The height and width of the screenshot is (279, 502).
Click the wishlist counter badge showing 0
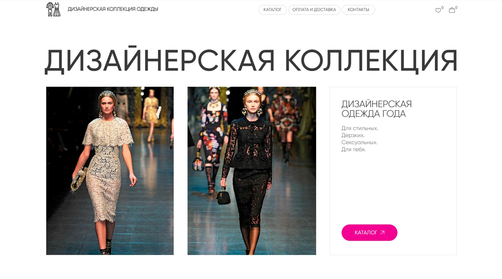442,8
